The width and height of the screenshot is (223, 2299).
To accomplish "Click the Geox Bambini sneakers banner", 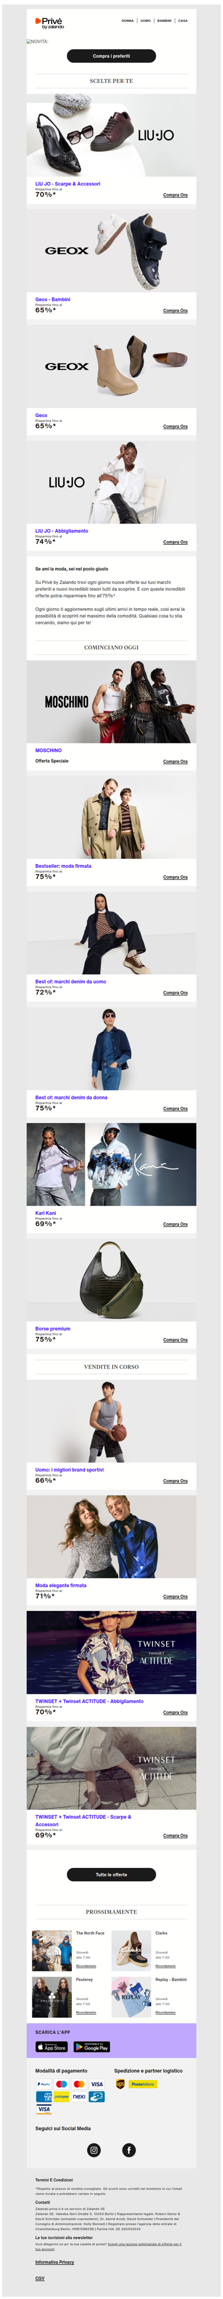I will click(x=111, y=251).
